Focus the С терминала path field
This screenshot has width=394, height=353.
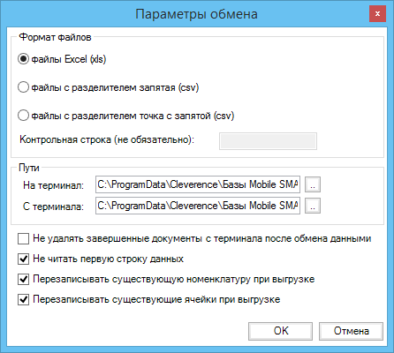pyautogui.click(x=198, y=206)
